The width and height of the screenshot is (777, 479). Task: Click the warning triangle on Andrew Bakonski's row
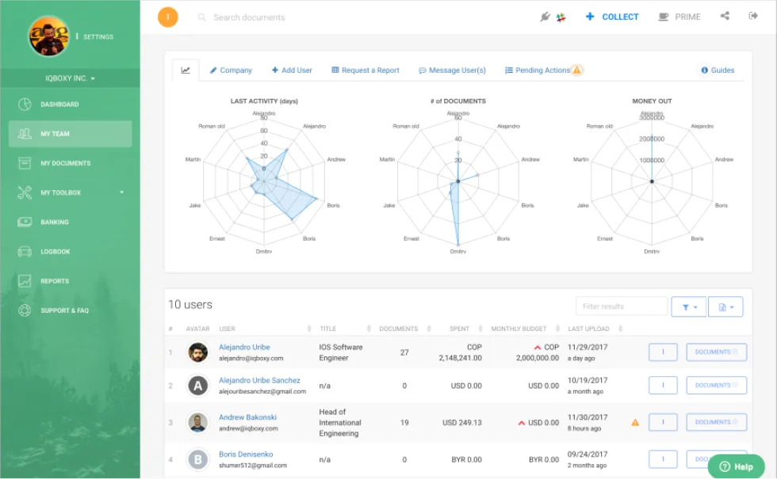click(635, 423)
